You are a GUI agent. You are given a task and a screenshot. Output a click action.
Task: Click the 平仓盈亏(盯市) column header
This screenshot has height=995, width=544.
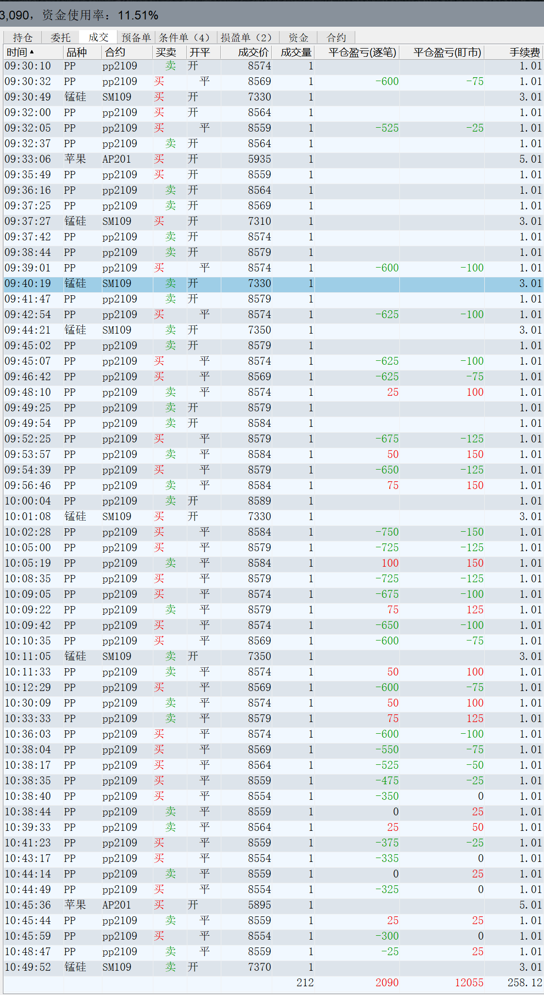(447, 52)
